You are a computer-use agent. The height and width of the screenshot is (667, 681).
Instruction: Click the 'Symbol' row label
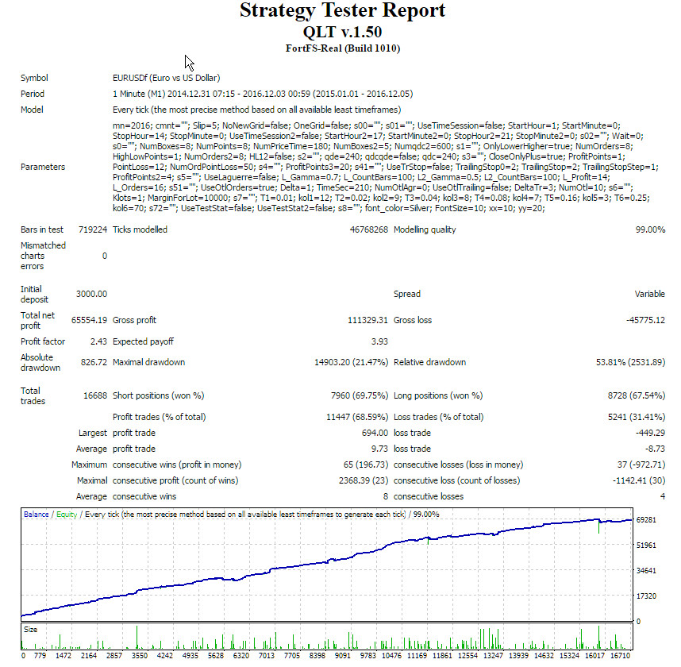[34, 78]
